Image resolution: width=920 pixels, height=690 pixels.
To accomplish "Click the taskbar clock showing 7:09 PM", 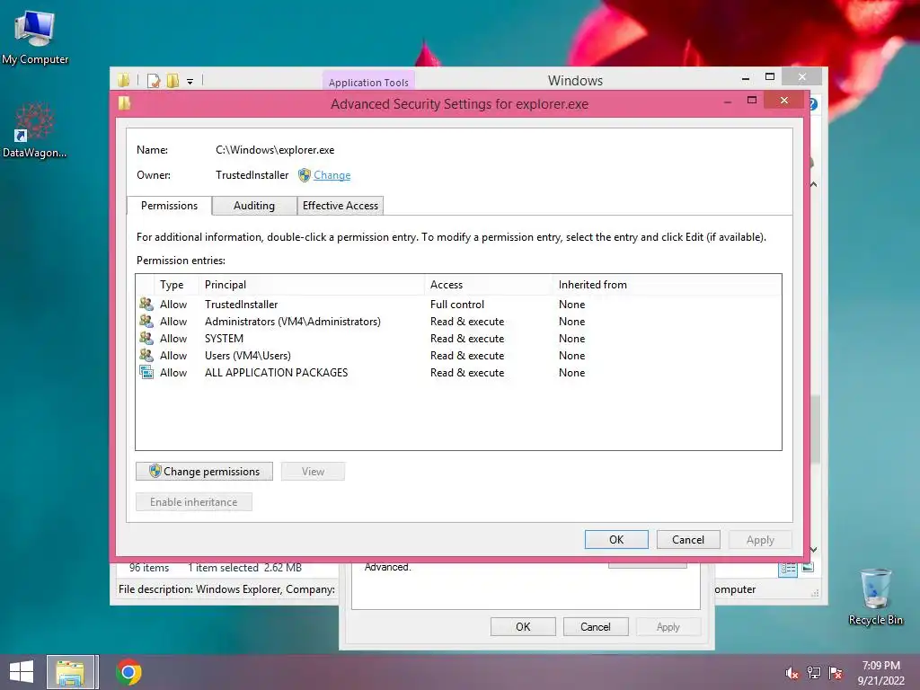I will pos(880,673).
